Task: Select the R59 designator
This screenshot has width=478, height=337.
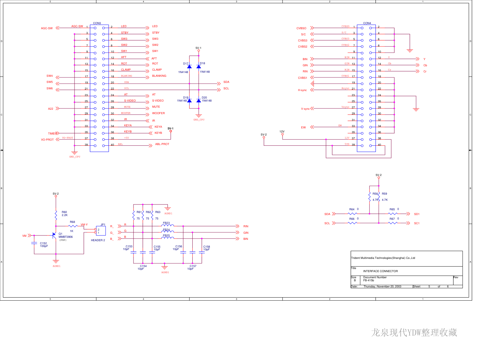Action: coord(384,194)
